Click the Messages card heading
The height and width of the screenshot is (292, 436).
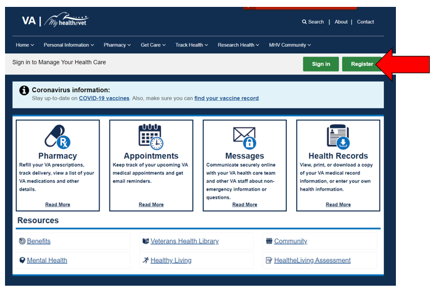(x=245, y=156)
